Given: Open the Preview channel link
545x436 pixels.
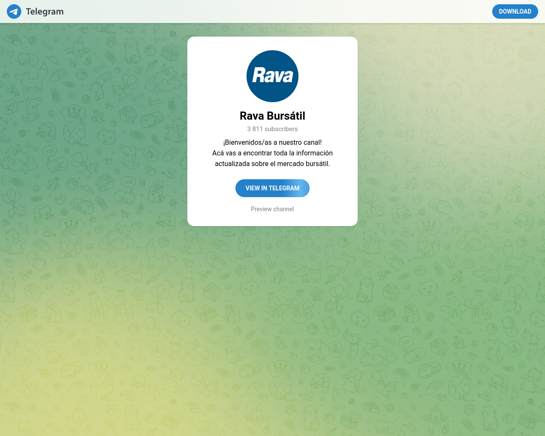Looking at the screenshot, I should tap(272, 209).
